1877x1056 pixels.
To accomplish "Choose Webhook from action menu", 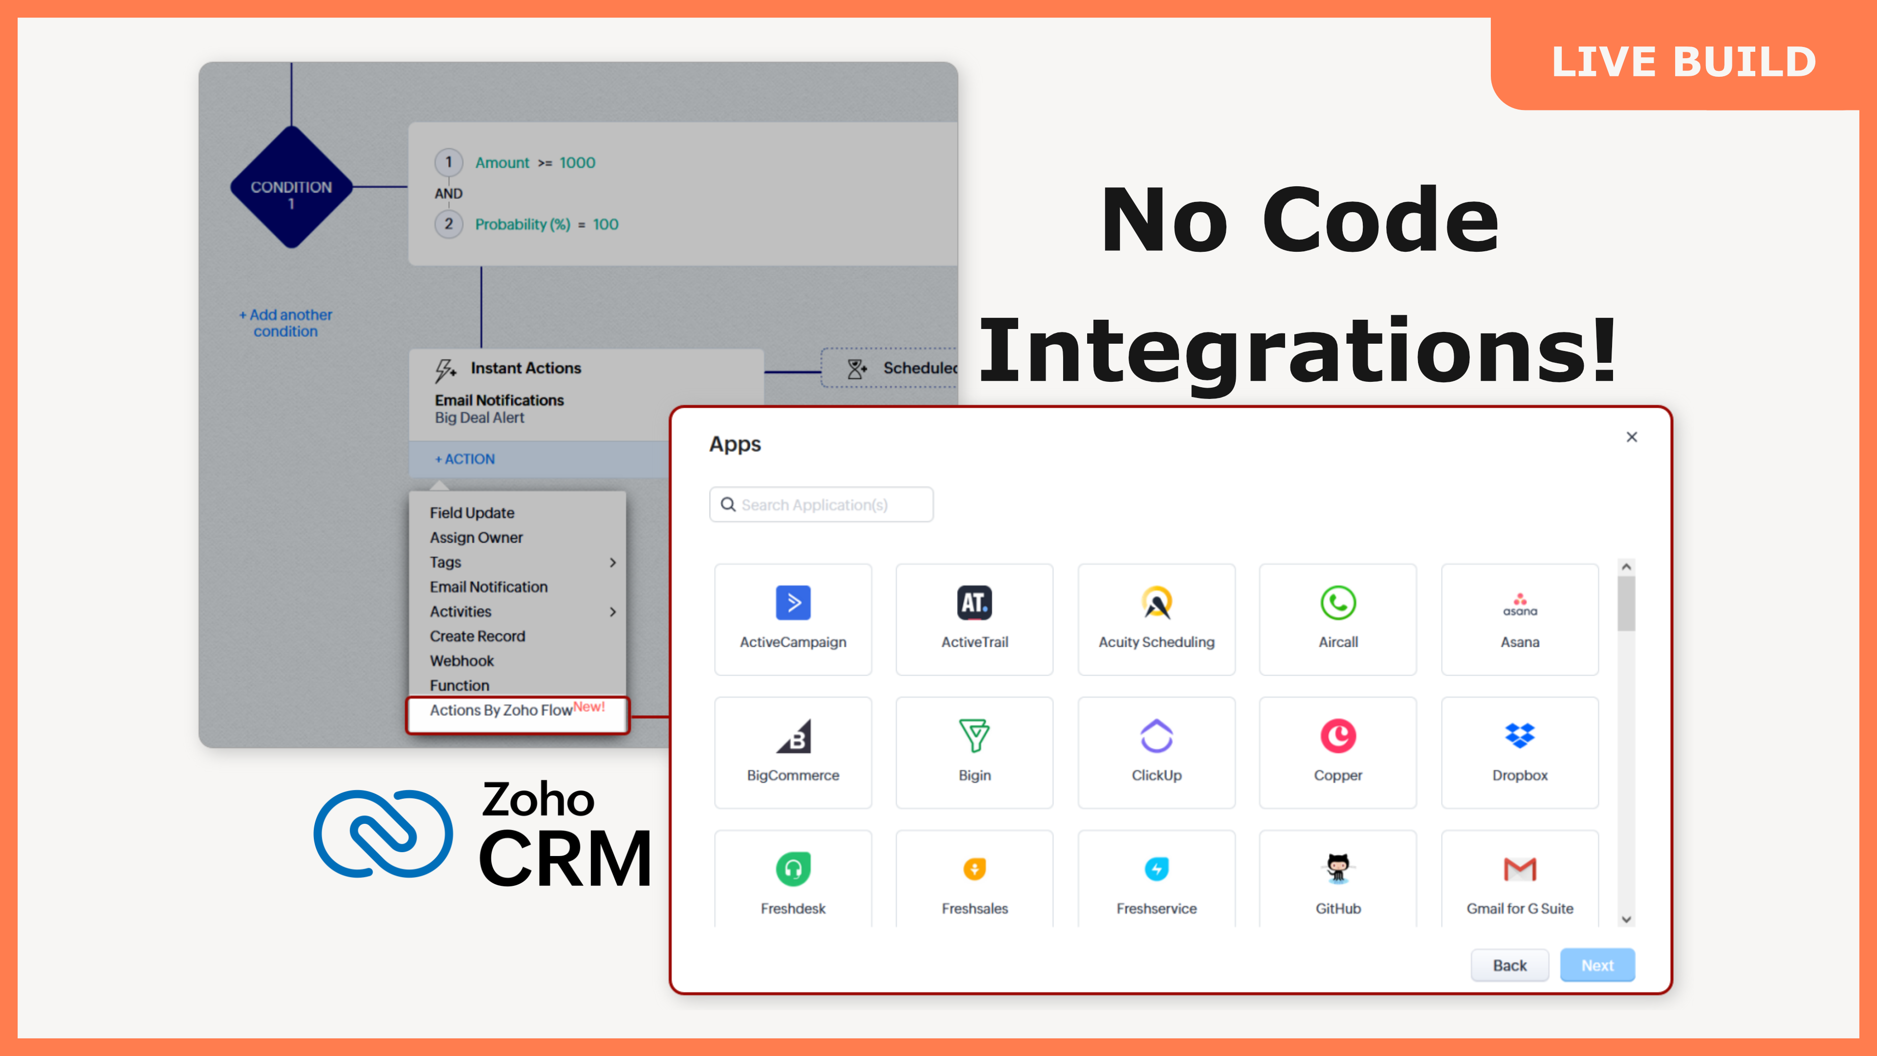I will tap(461, 660).
